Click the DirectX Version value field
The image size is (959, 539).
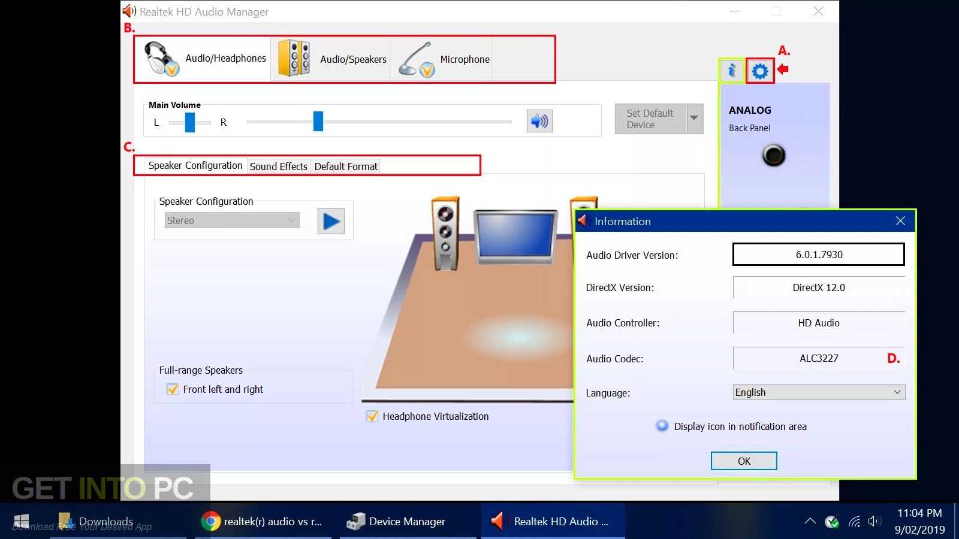coord(819,287)
